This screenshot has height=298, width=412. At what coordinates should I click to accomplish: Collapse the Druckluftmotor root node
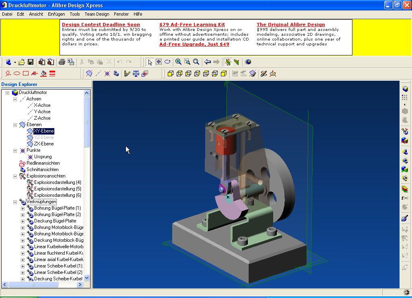tap(7, 93)
